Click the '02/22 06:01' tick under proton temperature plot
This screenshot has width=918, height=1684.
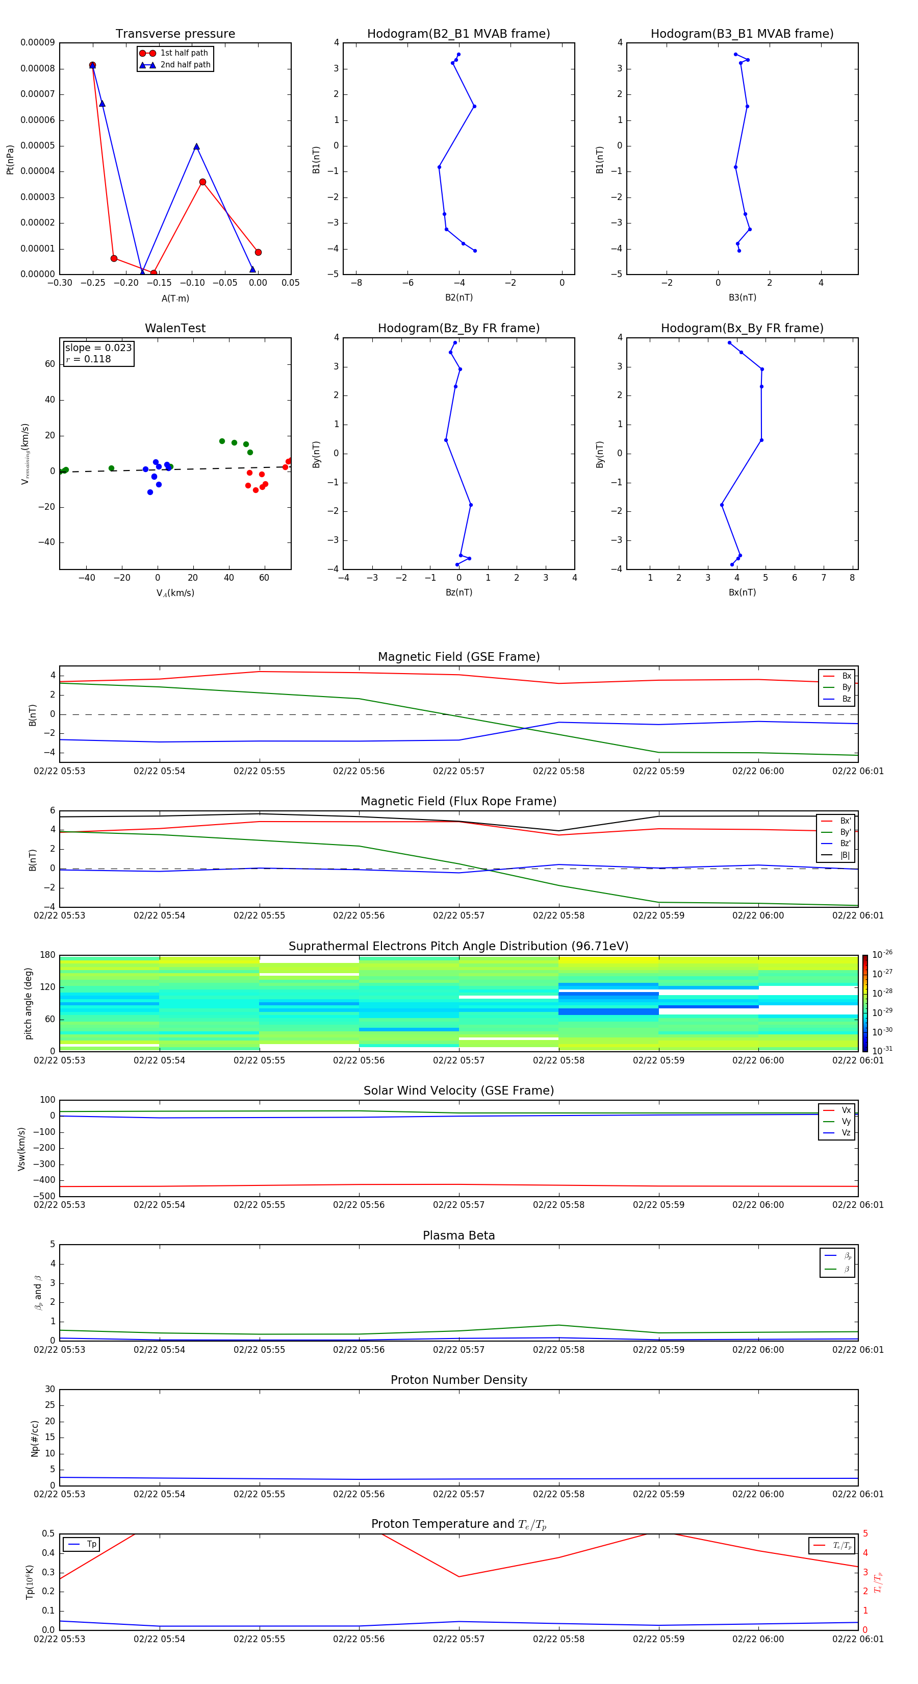click(x=858, y=1639)
